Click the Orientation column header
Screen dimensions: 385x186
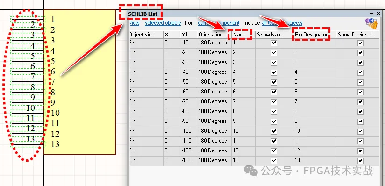pyautogui.click(x=214, y=35)
